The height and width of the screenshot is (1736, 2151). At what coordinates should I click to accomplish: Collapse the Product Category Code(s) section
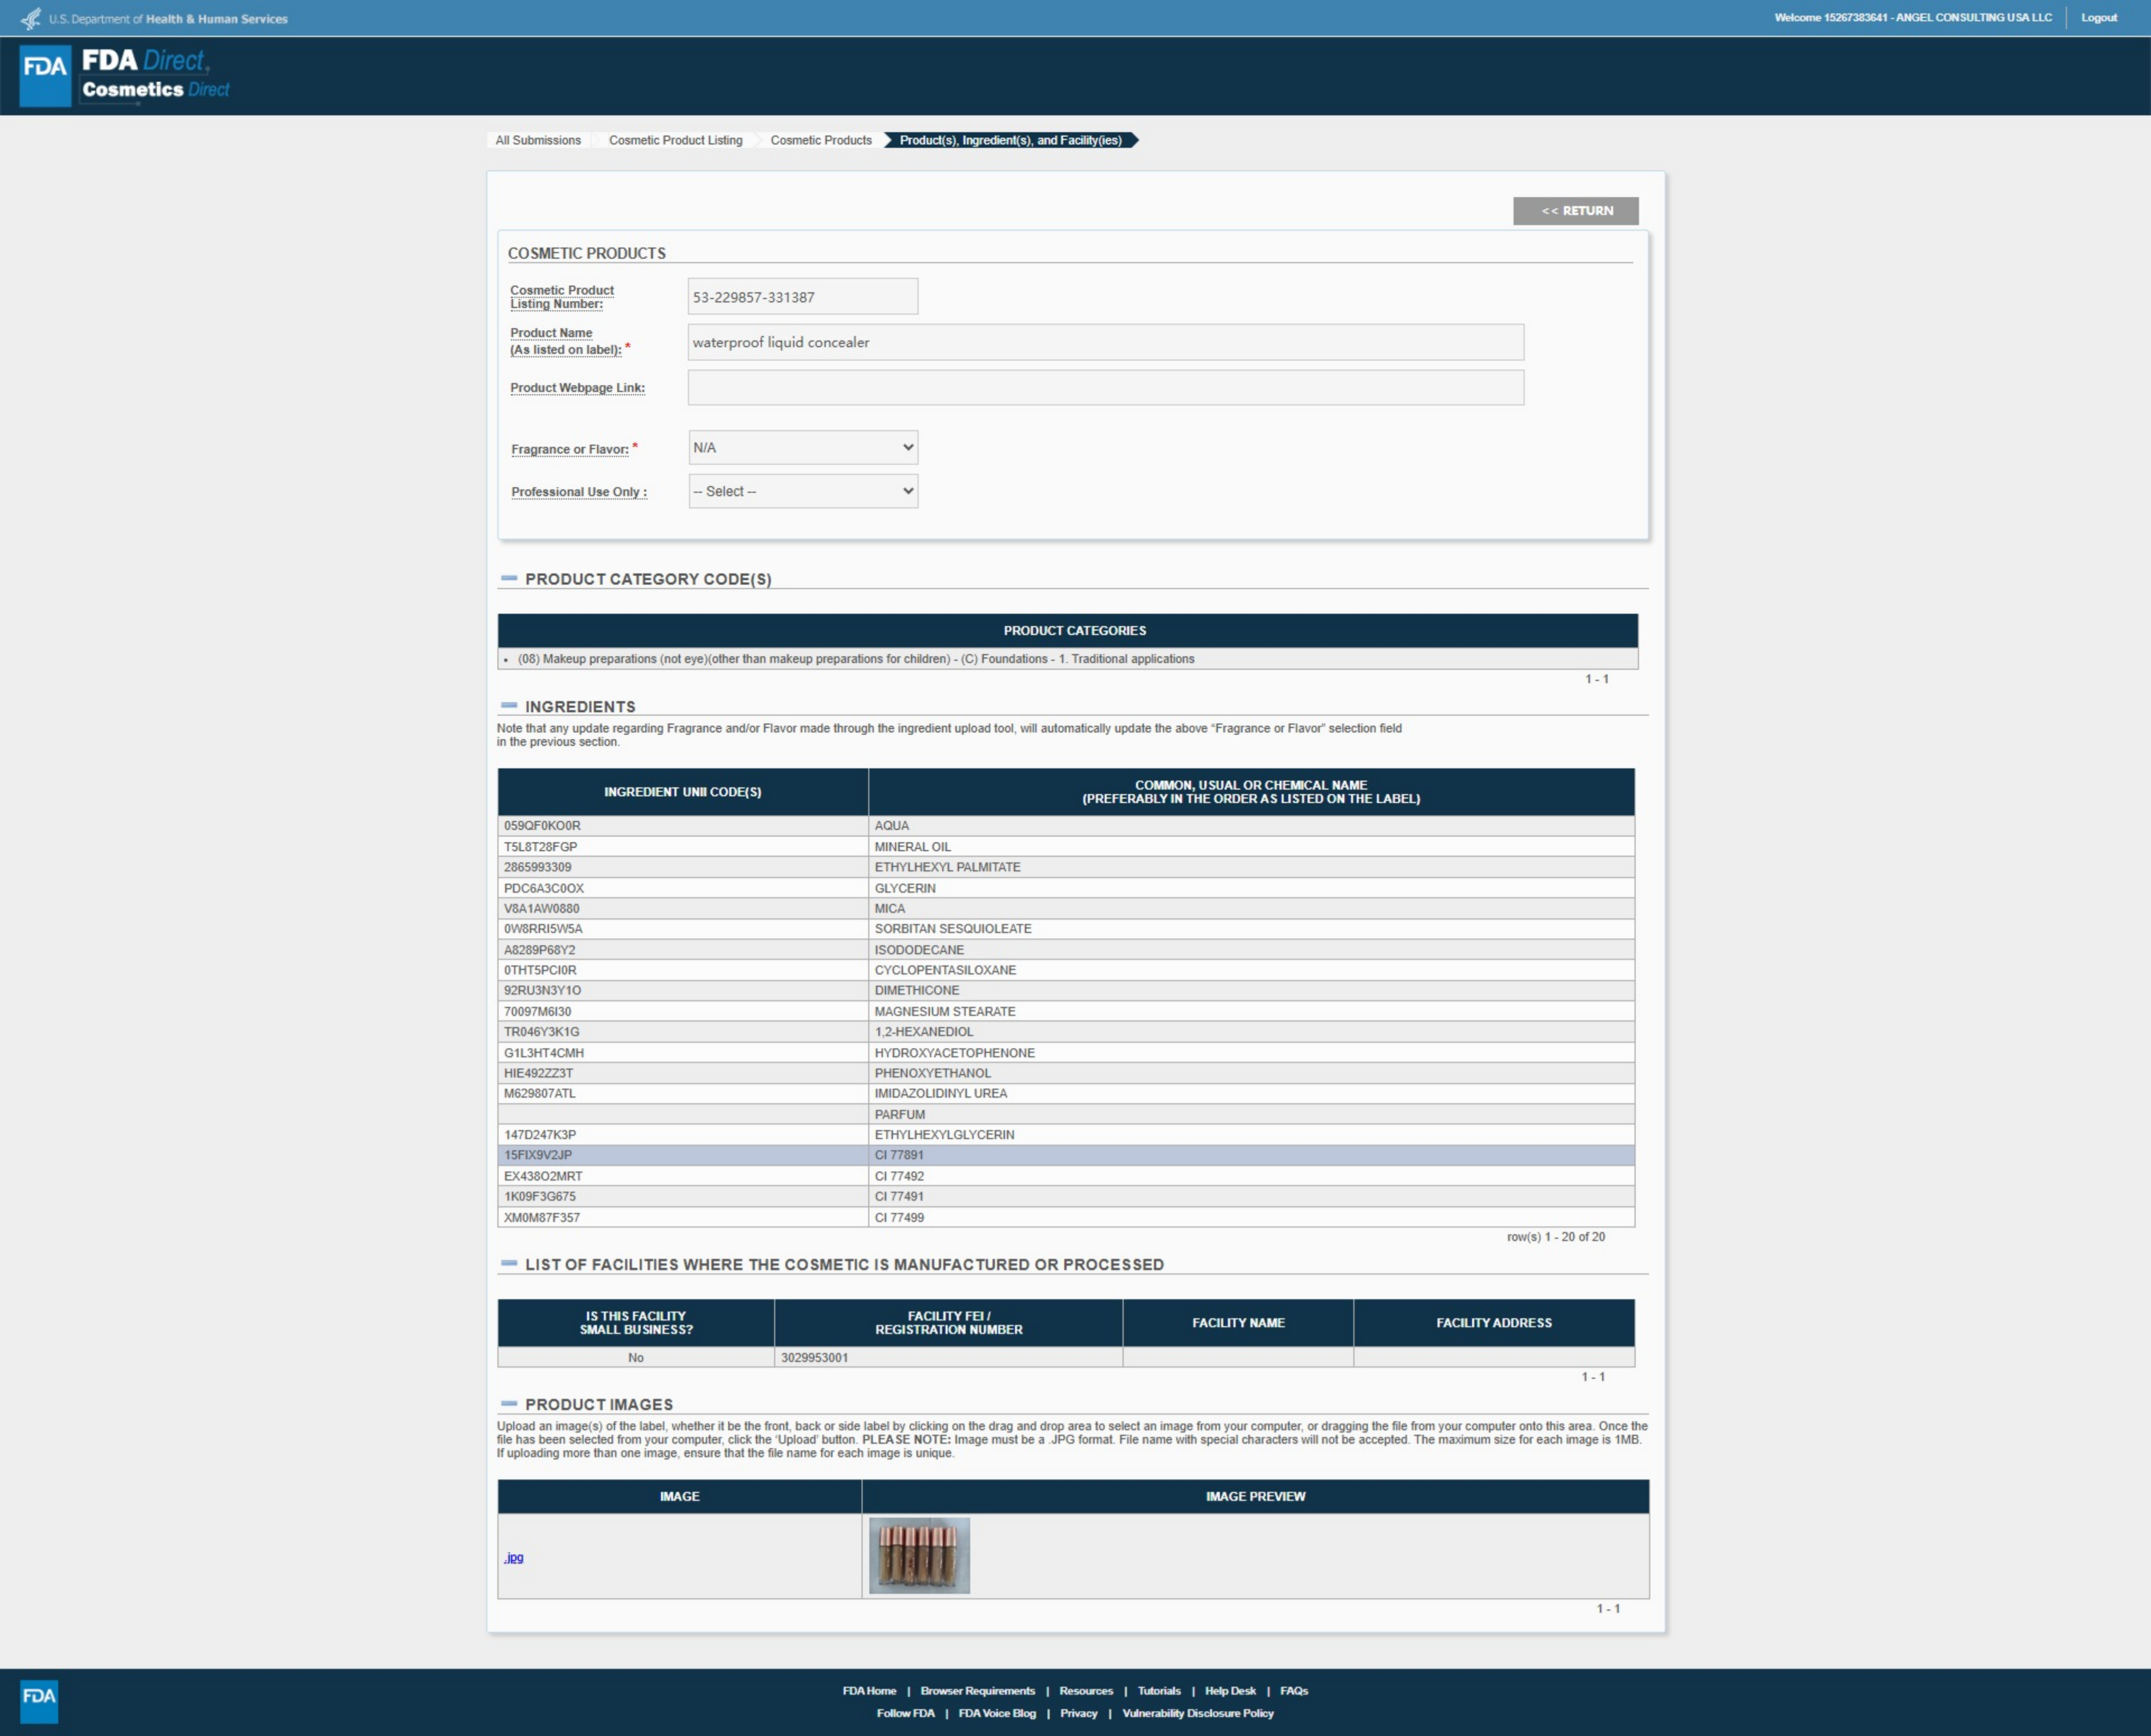(x=509, y=579)
